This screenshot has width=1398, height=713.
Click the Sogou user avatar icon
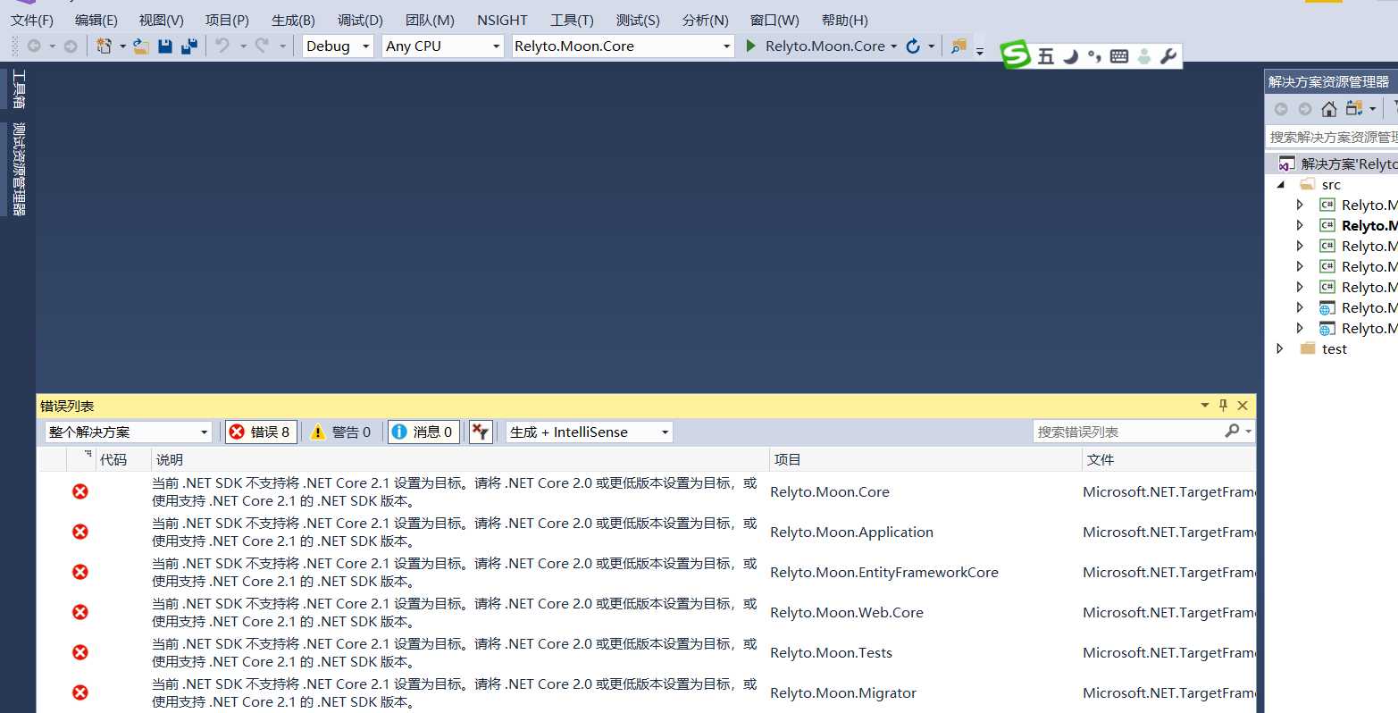pos(1144,57)
